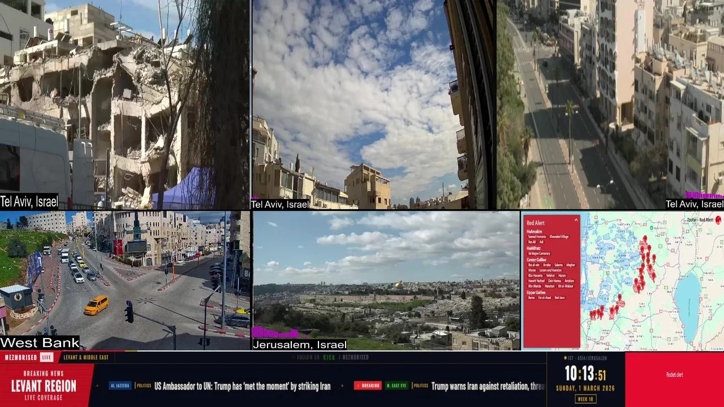Click the Deir Hanna alert tag
The image size is (724, 407).
pos(555,281)
